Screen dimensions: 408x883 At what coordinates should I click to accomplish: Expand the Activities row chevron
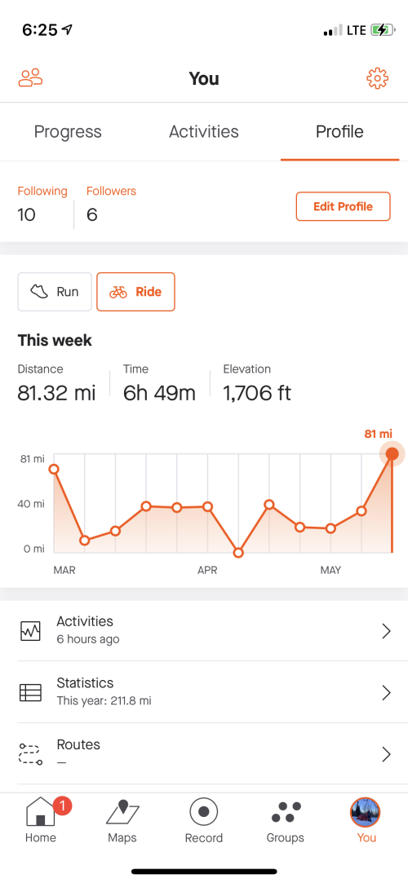[x=386, y=631]
